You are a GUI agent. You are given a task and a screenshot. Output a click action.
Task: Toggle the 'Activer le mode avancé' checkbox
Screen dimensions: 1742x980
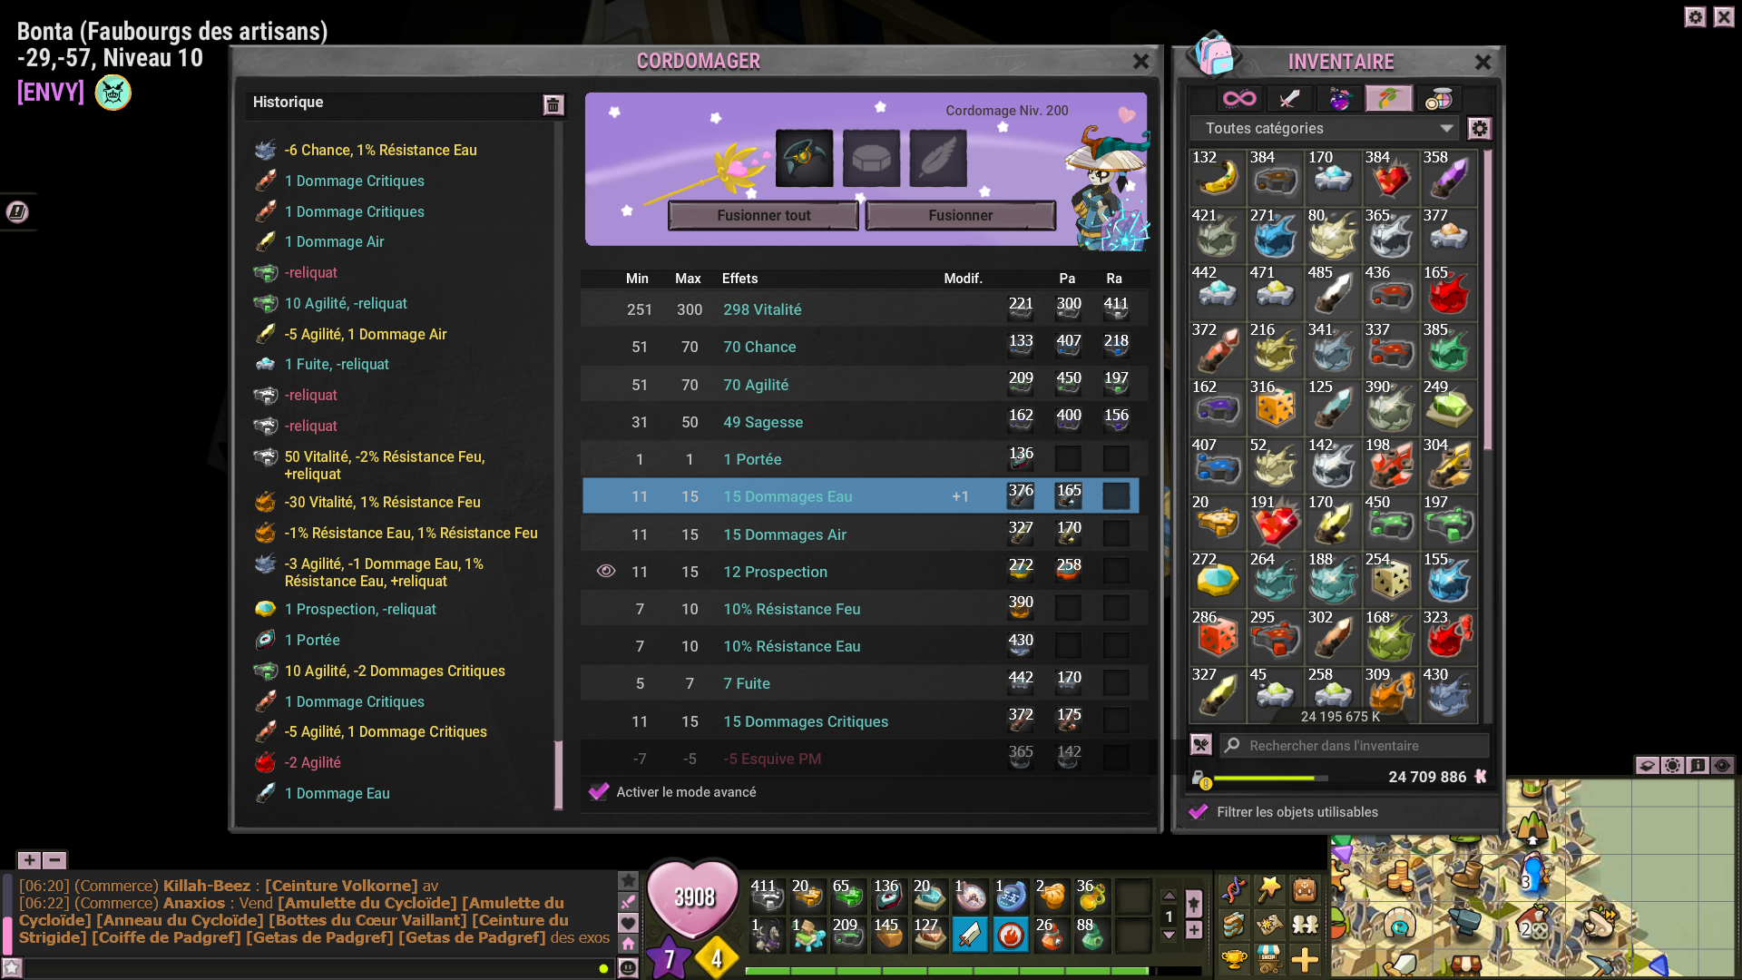[599, 792]
